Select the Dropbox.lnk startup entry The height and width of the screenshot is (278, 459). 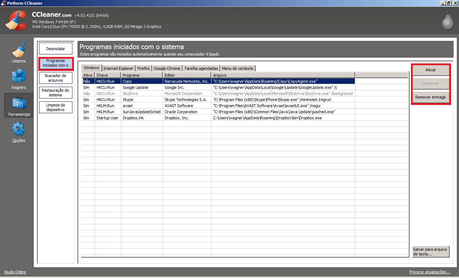(x=218, y=118)
